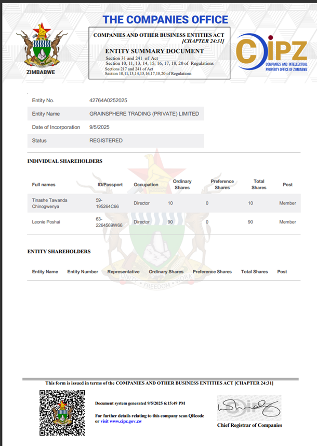
Task: Click the REGISTERED status value
Action: click(106, 141)
